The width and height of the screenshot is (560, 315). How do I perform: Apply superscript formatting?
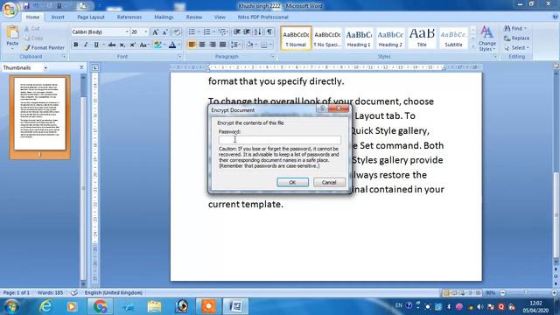[x=132, y=45]
